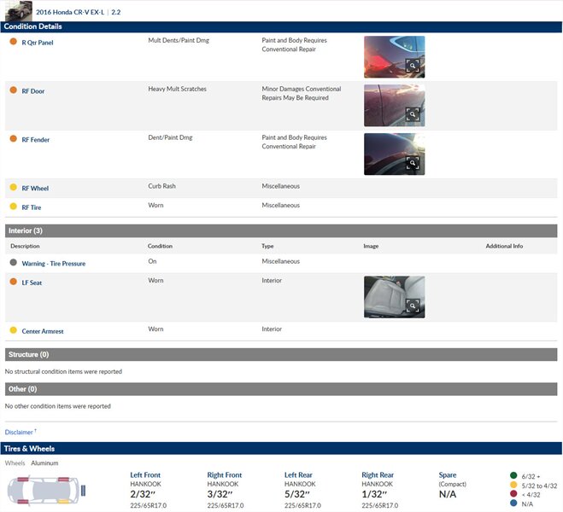Click gray status dot beside Warning - Tire Pressure

13,263
